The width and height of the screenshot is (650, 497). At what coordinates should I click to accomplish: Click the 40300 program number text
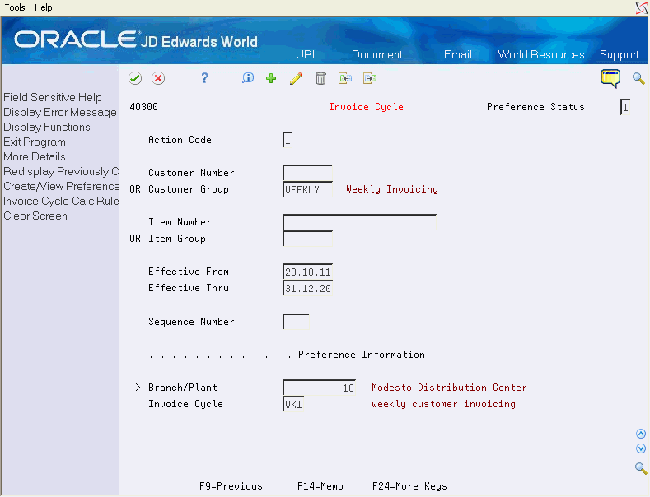(144, 107)
